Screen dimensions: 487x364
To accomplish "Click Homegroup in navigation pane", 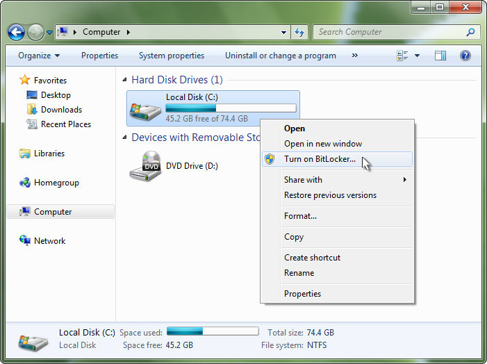I will tap(56, 183).
